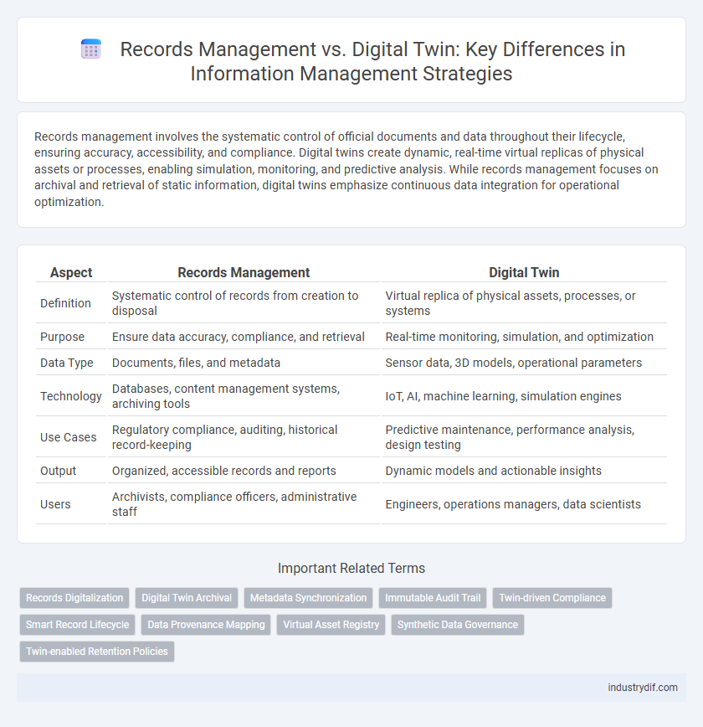Viewport: 703px width, 727px height.
Task: Click 'Dynamic models and actionable insights'
Action: pyautogui.click(x=524, y=471)
